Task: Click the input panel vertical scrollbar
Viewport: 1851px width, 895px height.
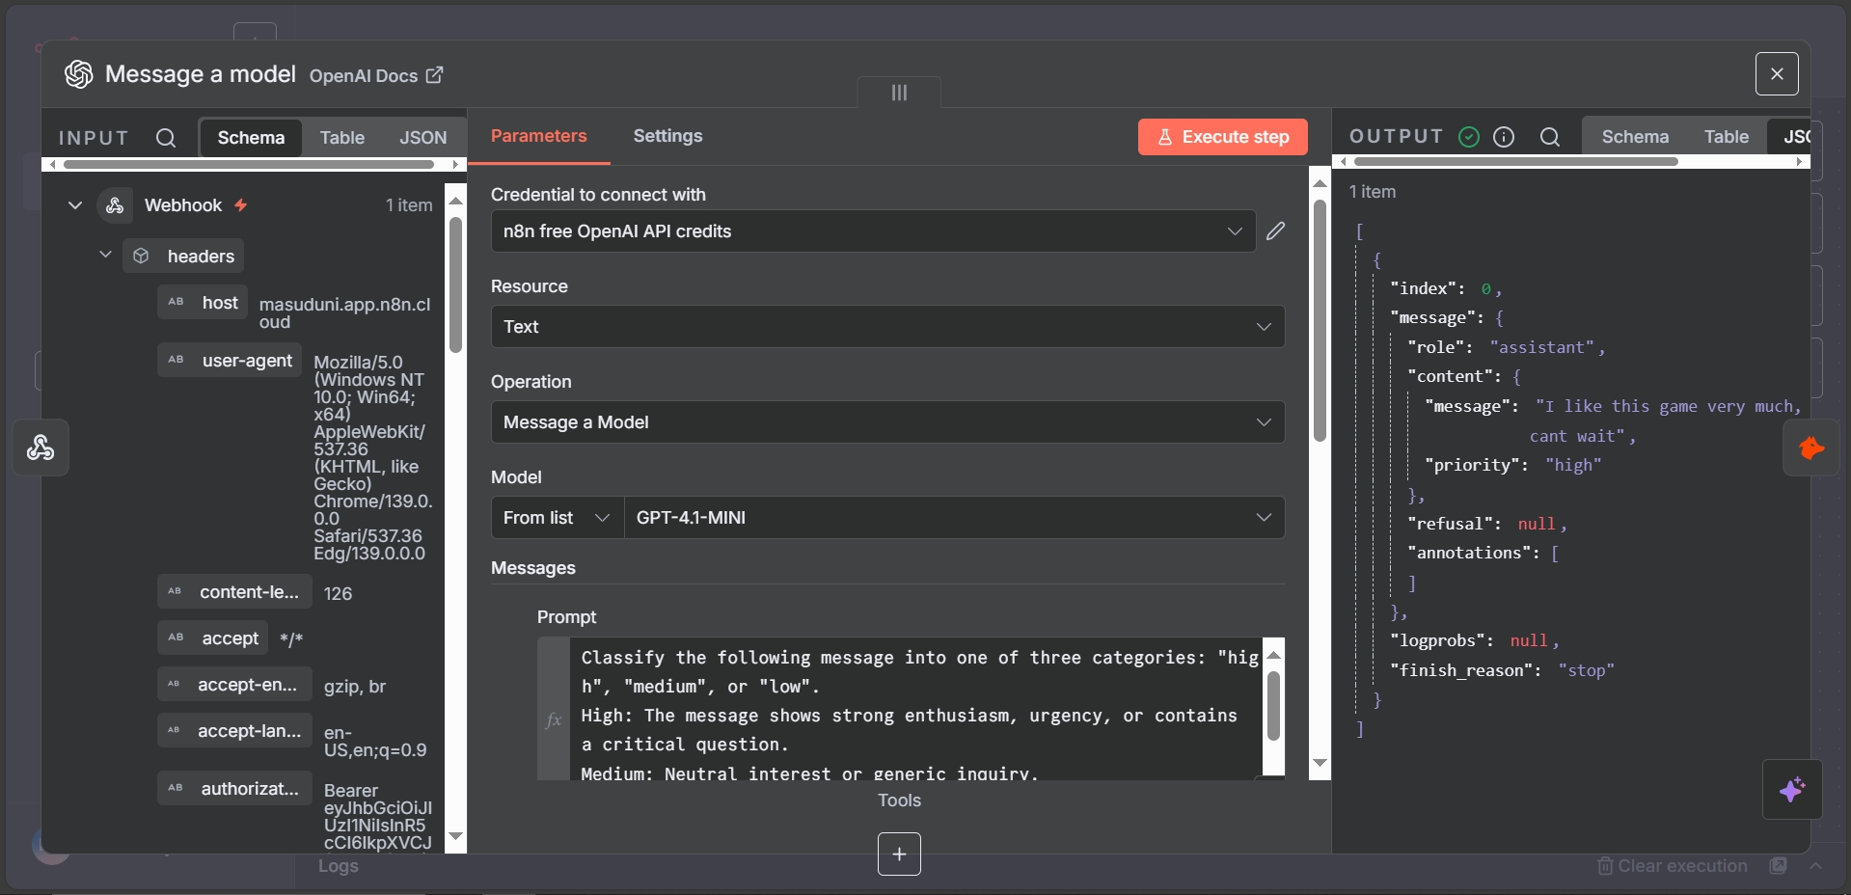Action: (455, 285)
